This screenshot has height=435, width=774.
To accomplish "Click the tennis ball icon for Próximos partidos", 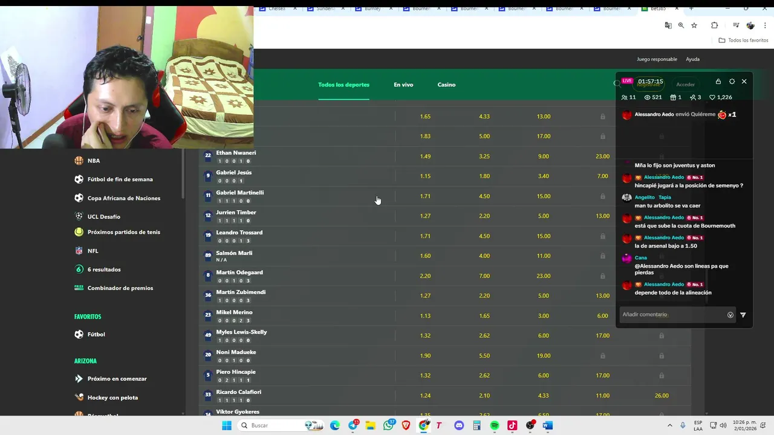I will (79, 232).
